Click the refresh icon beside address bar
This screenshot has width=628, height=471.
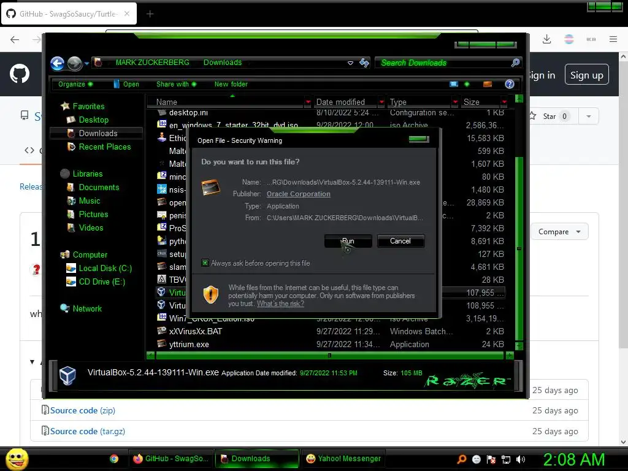pyautogui.click(x=364, y=63)
